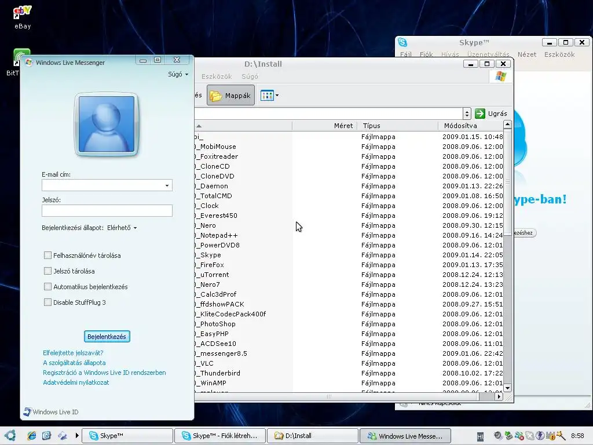
Task: Click the third quick launch icon before the arrow
Action: 62,436
